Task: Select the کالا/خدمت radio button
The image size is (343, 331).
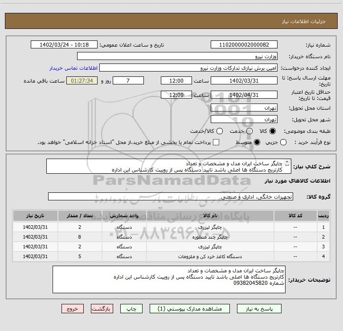Action: 220,131
